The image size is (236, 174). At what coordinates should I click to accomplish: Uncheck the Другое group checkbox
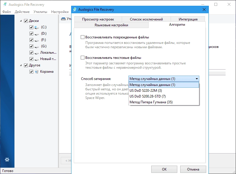(26, 65)
